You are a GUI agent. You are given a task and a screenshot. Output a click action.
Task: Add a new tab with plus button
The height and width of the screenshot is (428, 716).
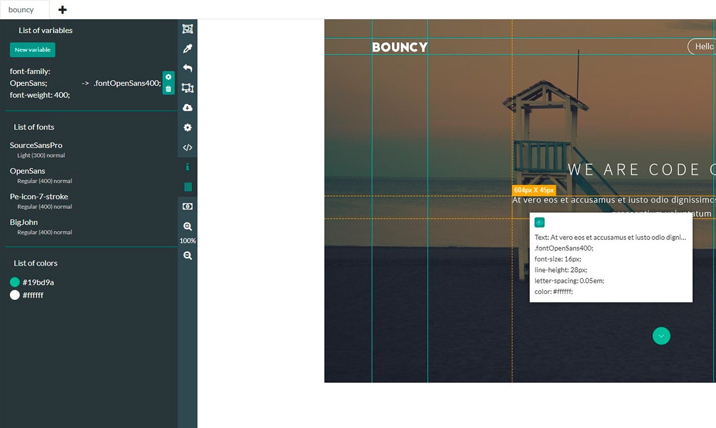point(63,10)
